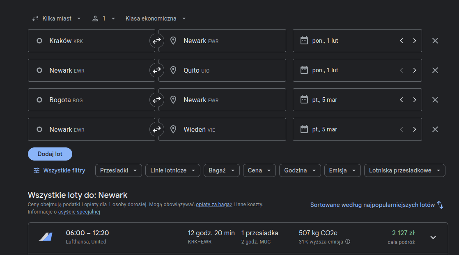Screen dimensions: 459x255
Task: Edit the Bogota BOG origin field
Action: 91,100
